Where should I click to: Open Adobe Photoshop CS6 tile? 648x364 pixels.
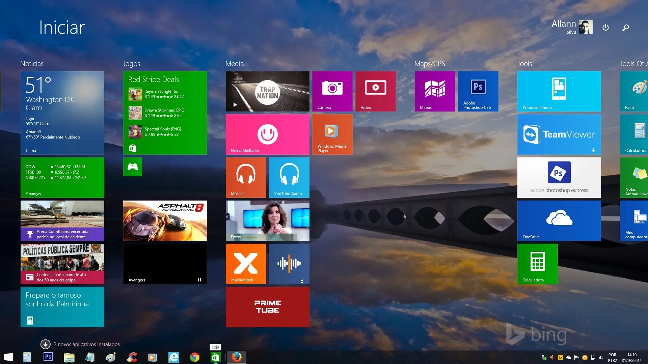pyautogui.click(x=478, y=92)
